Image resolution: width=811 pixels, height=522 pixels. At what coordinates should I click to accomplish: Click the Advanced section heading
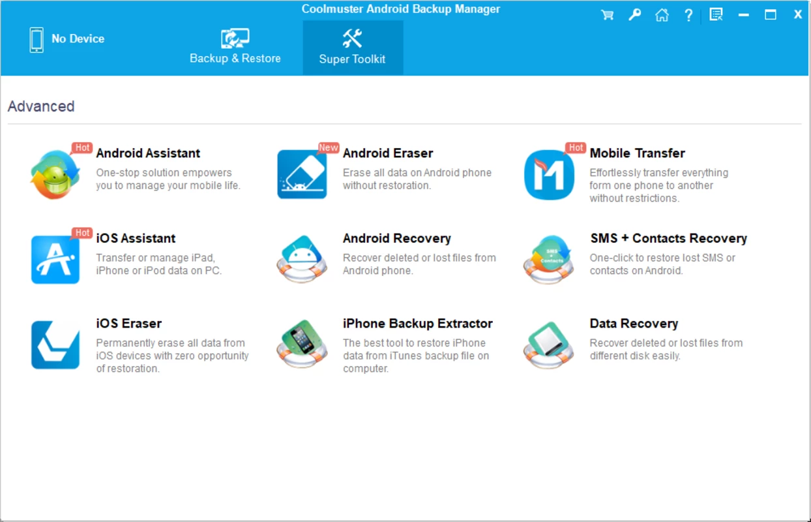click(x=41, y=106)
